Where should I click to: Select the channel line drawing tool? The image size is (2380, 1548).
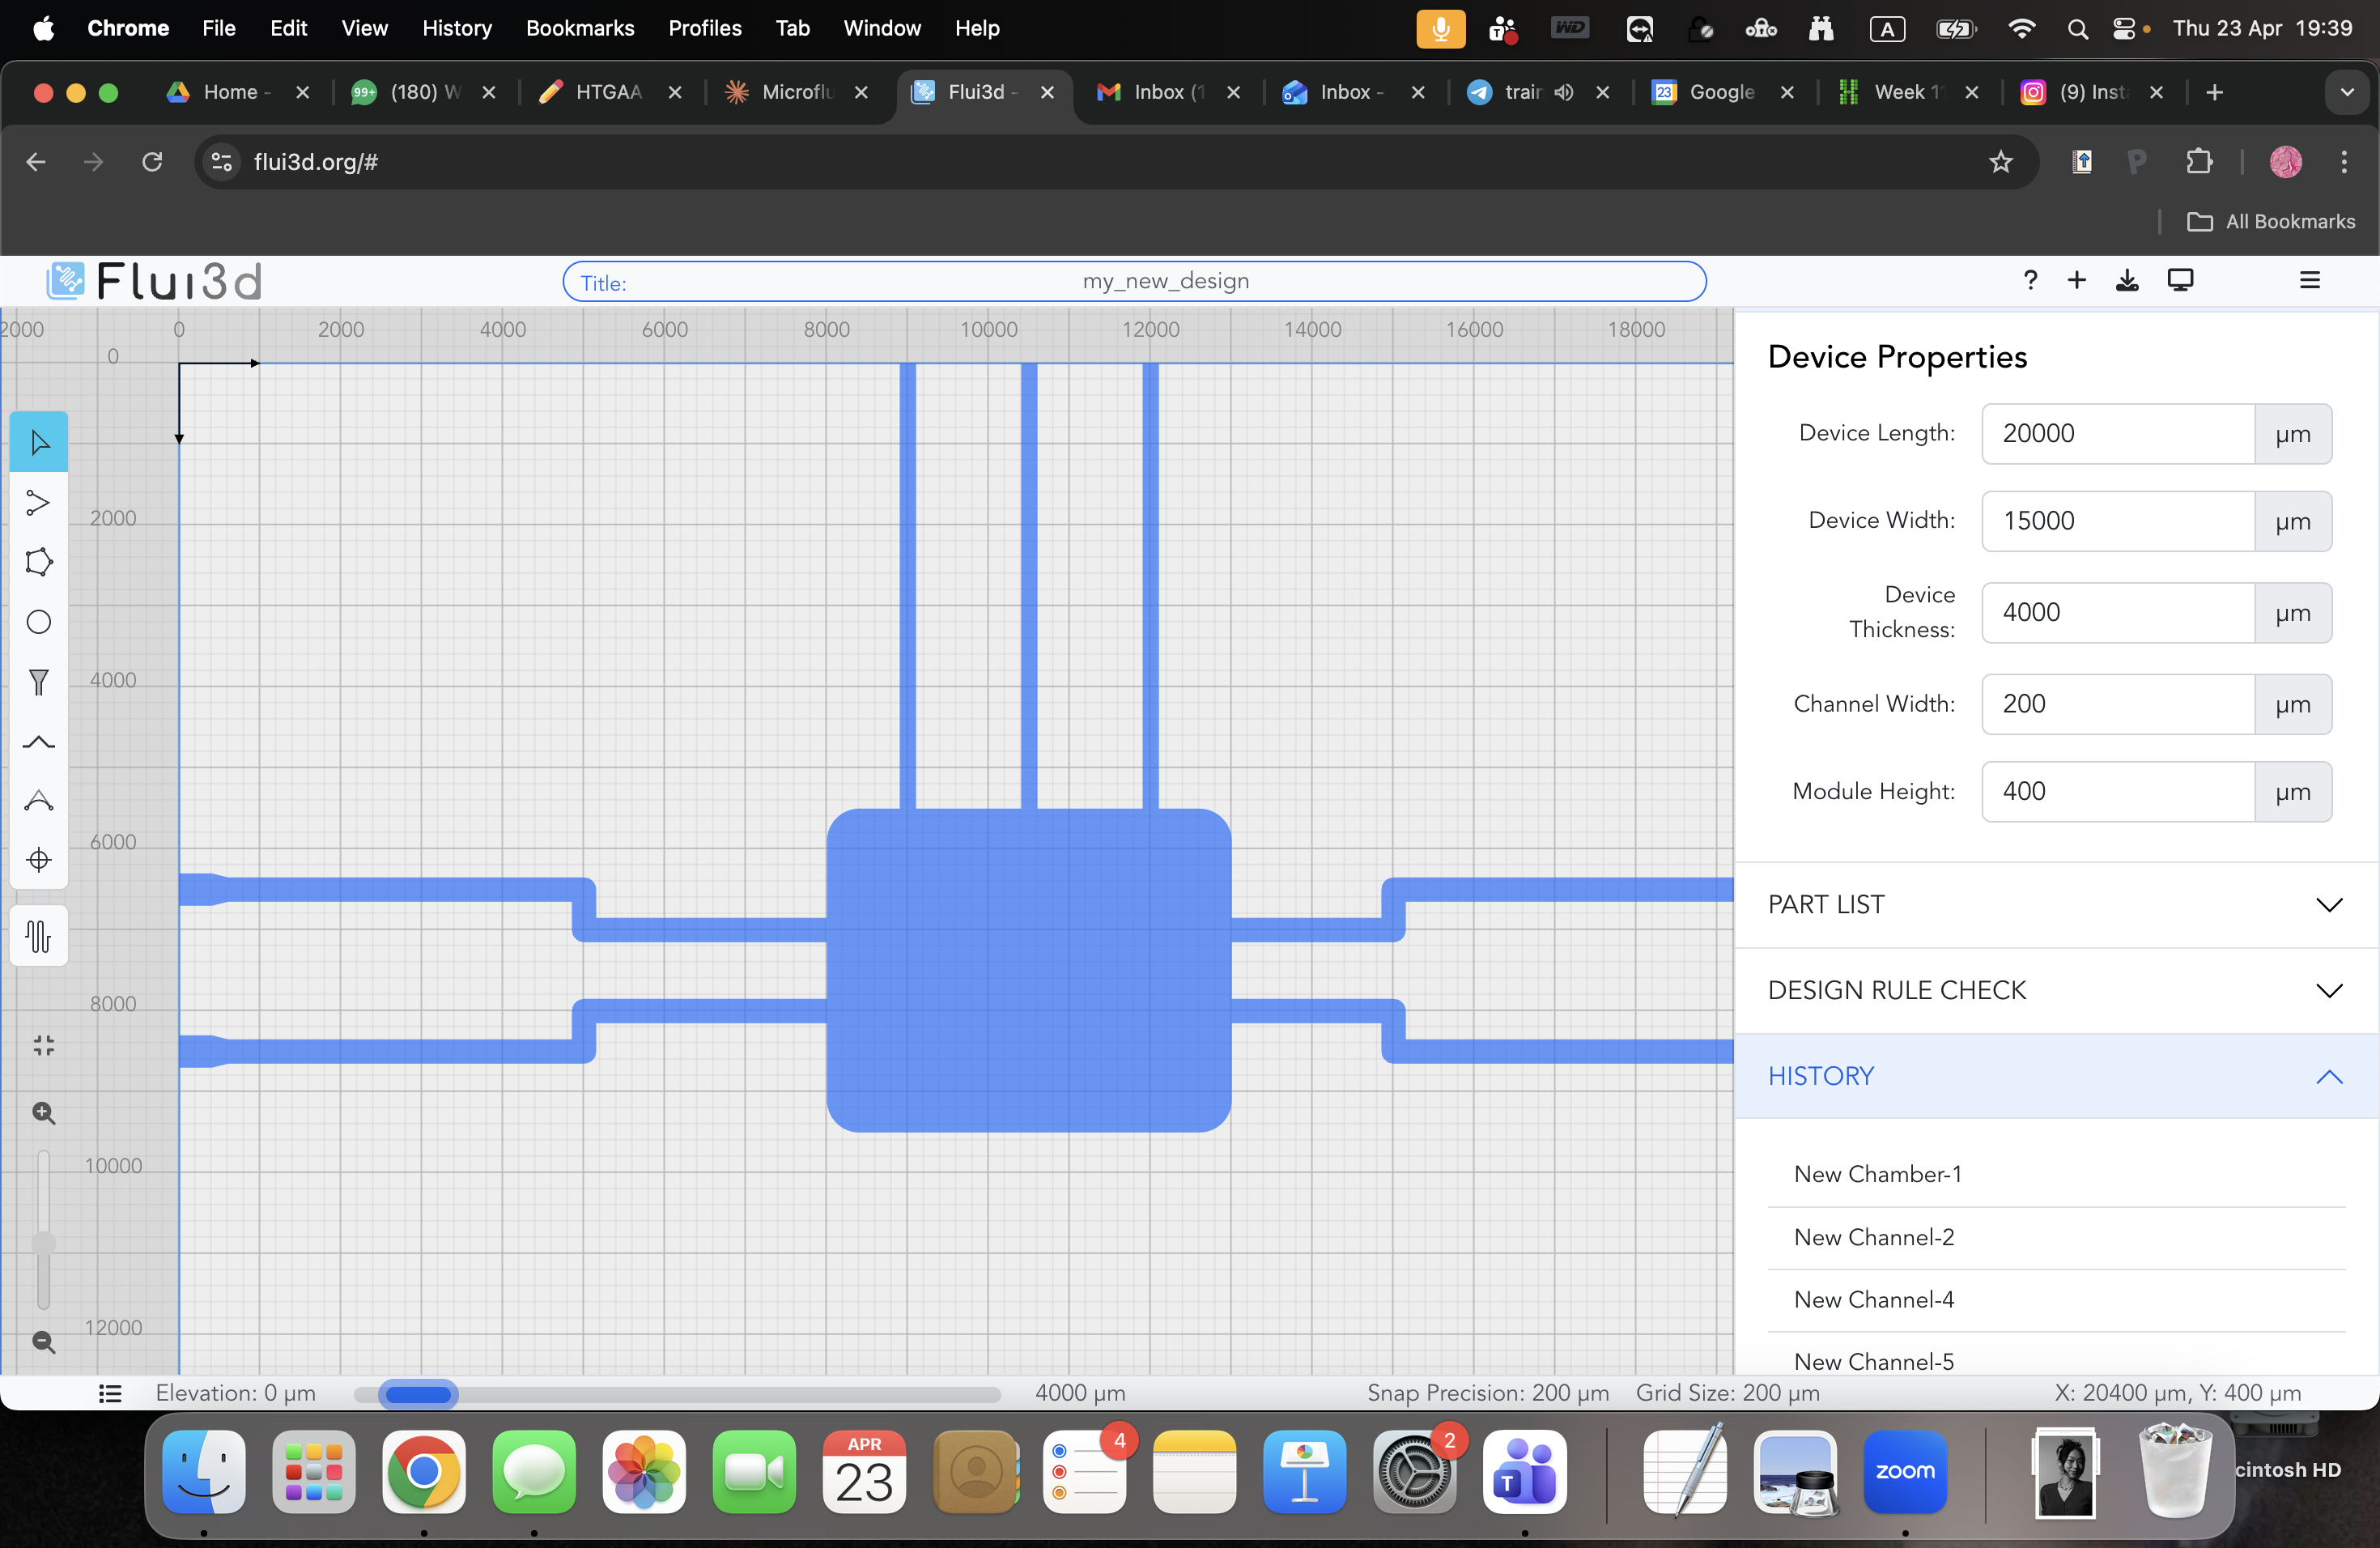click(39, 502)
